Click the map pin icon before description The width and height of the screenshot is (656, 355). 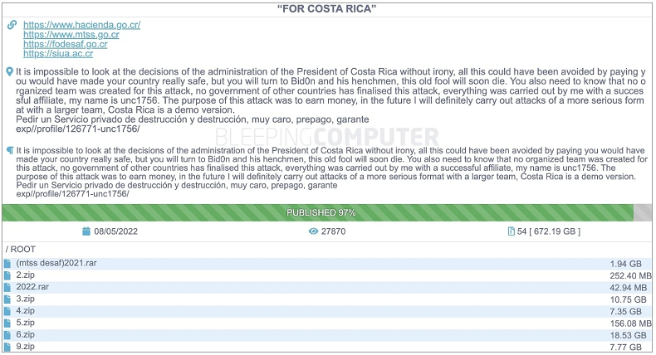coord(9,72)
